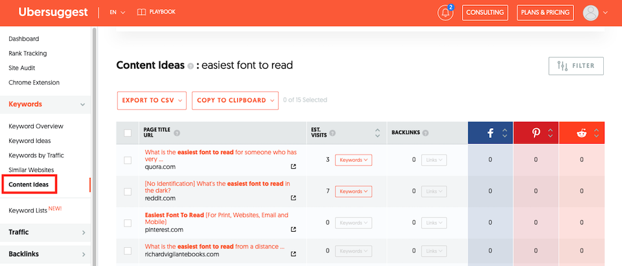Open Keyword Ideas in the sidebar
Viewport: 622px width, 266px height.
(x=30, y=140)
